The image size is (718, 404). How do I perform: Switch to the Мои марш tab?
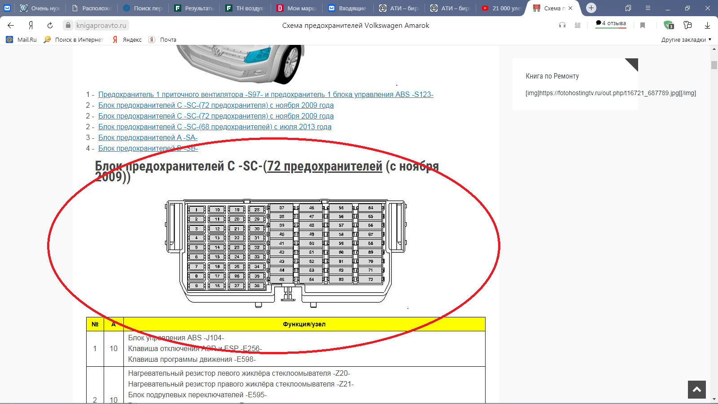click(296, 8)
